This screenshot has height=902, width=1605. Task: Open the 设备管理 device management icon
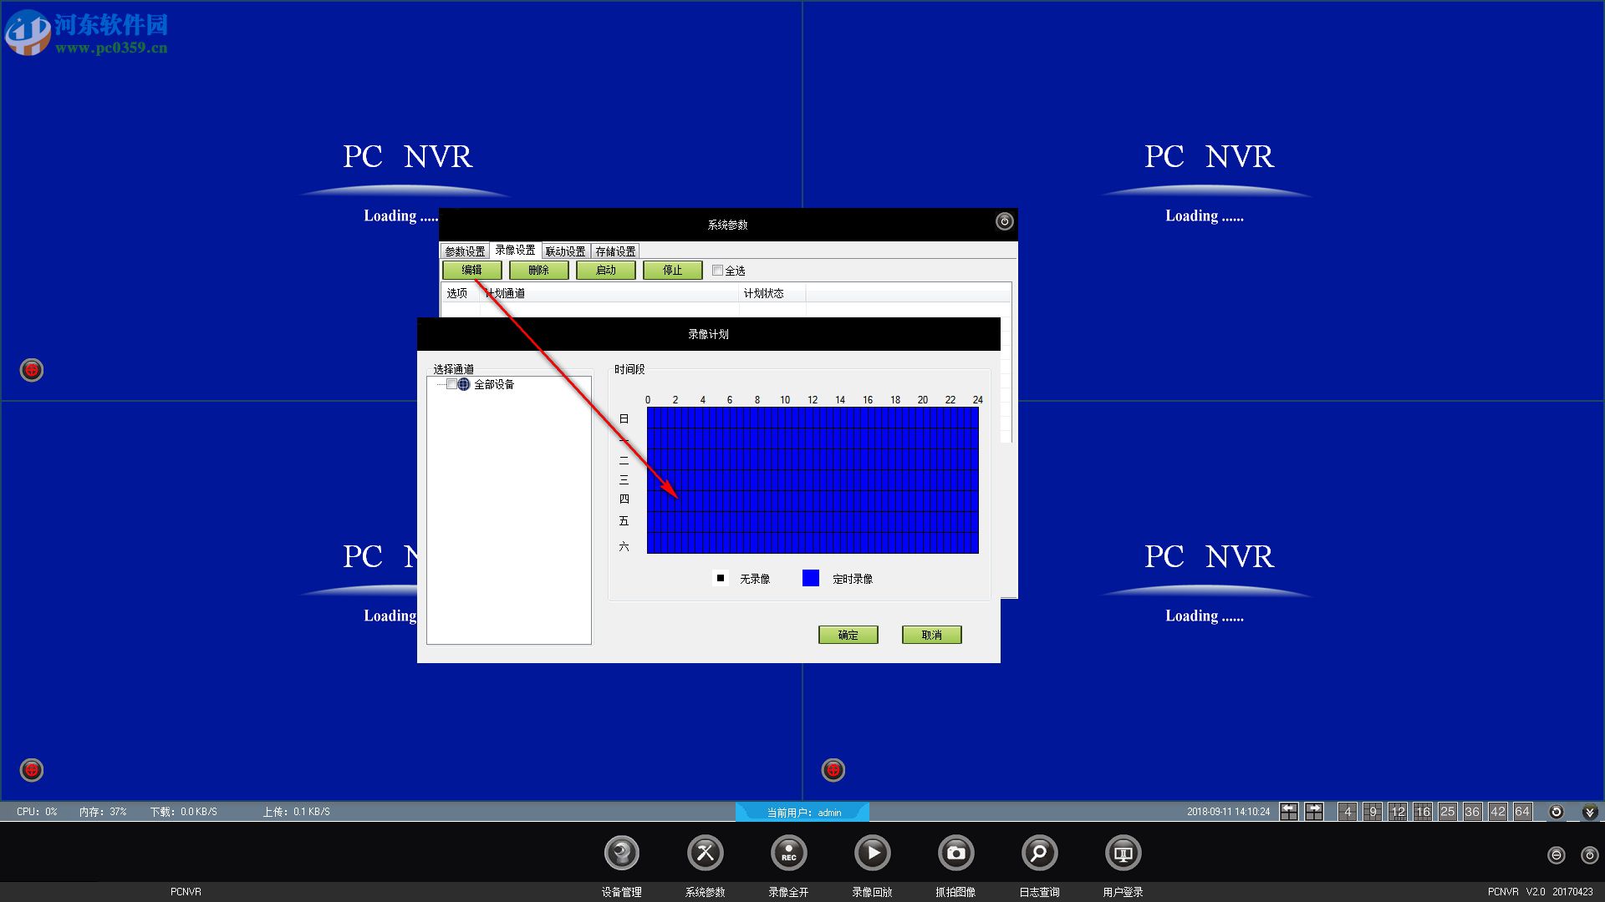[621, 853]
